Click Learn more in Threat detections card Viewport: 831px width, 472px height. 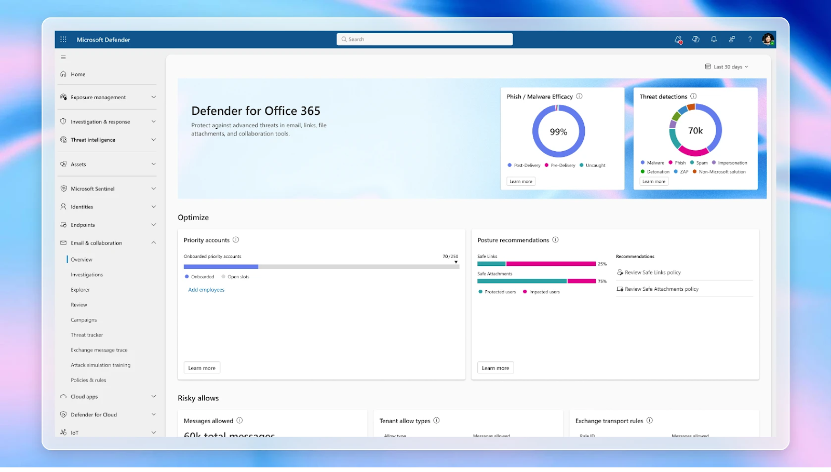click(x=654, y=181)
